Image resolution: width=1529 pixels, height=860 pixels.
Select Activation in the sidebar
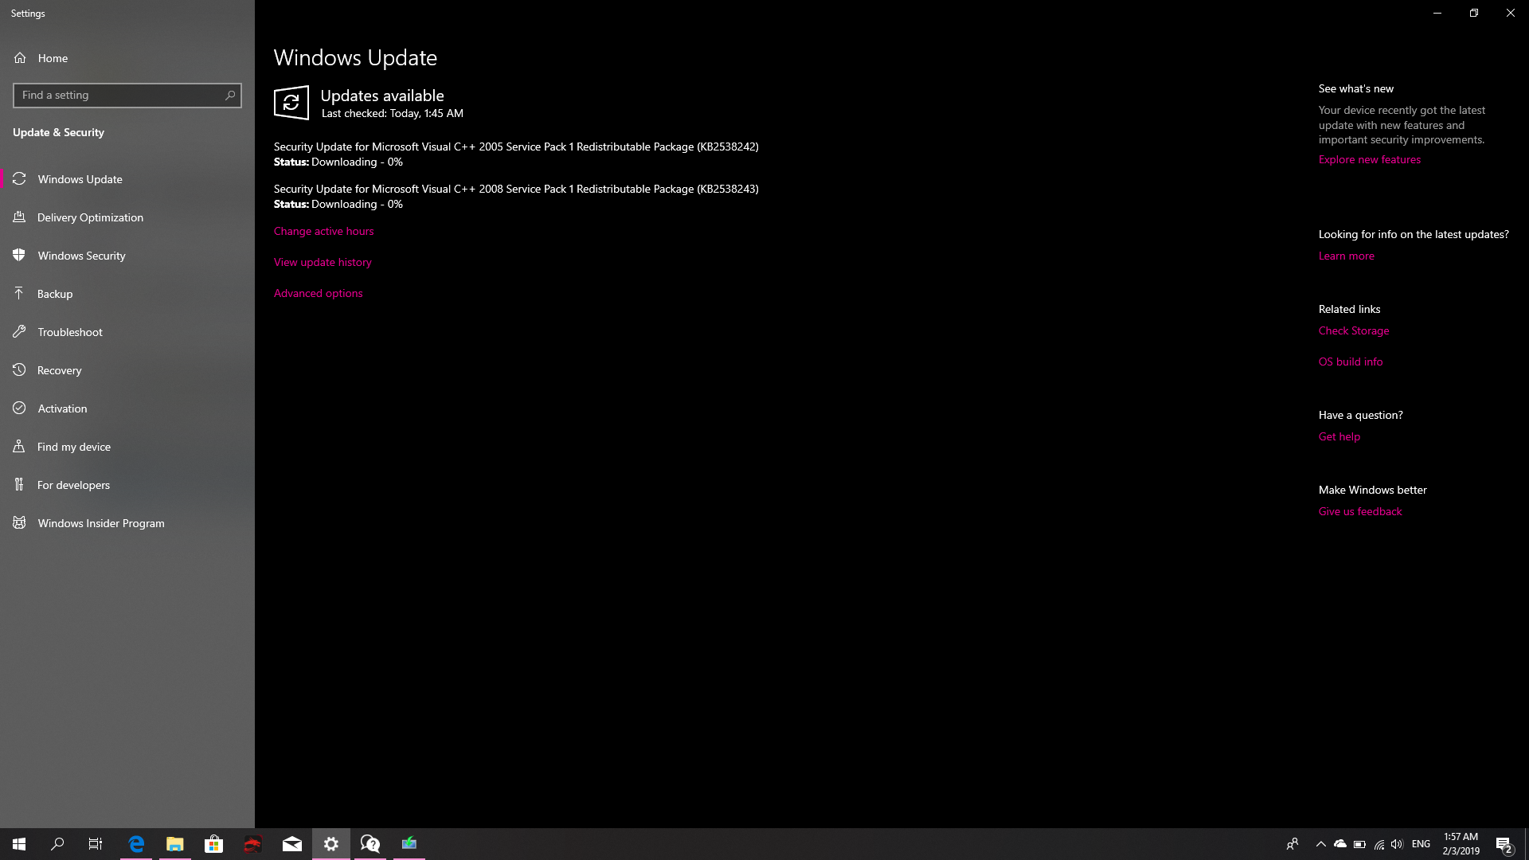coord(127,408)
